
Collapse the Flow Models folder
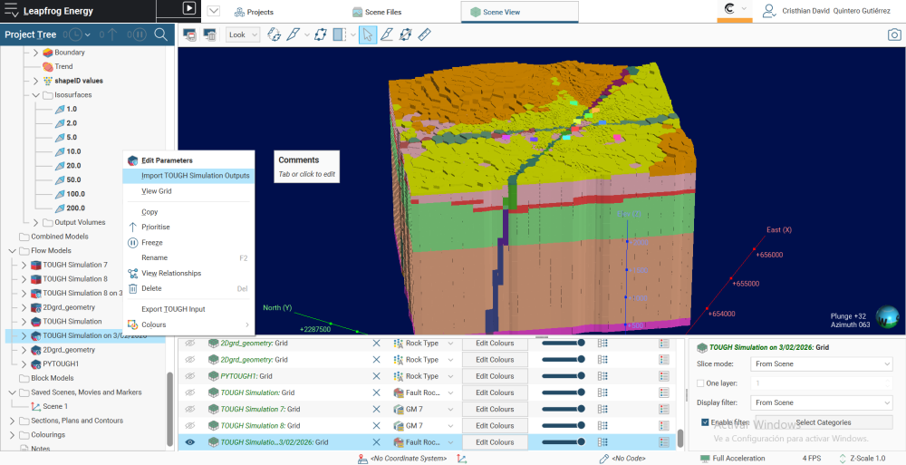[x=12, y=250]
